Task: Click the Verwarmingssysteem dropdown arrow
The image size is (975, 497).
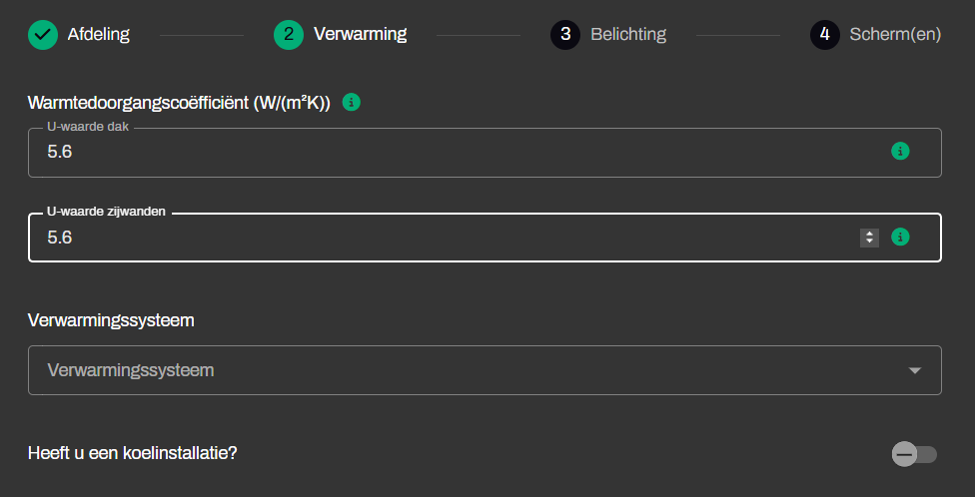Action: [x=914, y=371]
